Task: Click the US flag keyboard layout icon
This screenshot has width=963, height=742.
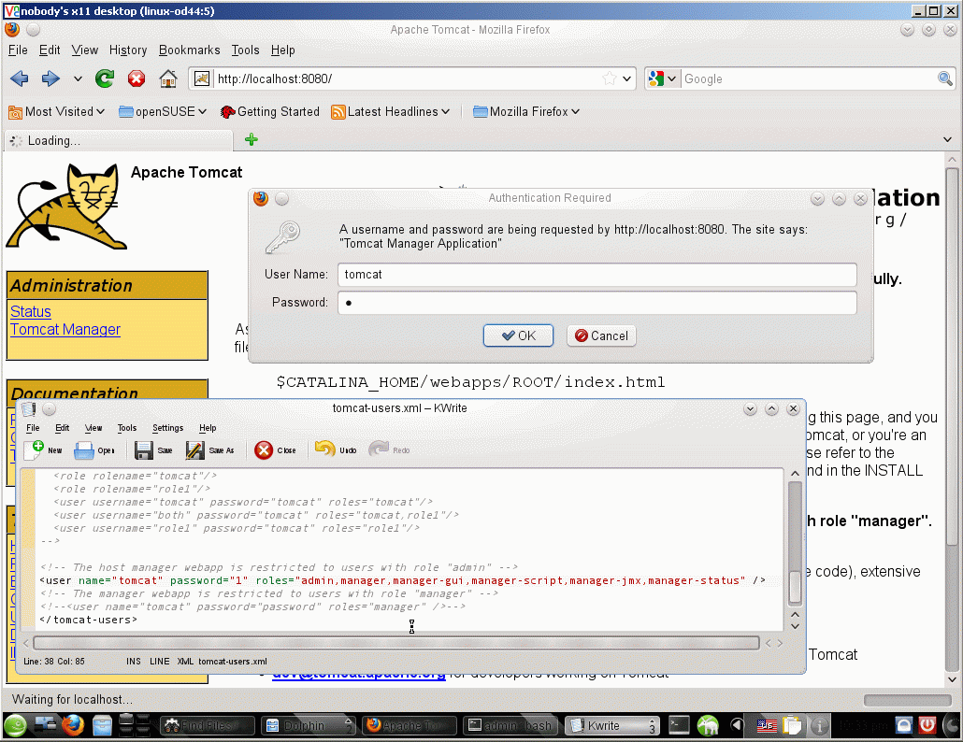Action: click(766, 726)
